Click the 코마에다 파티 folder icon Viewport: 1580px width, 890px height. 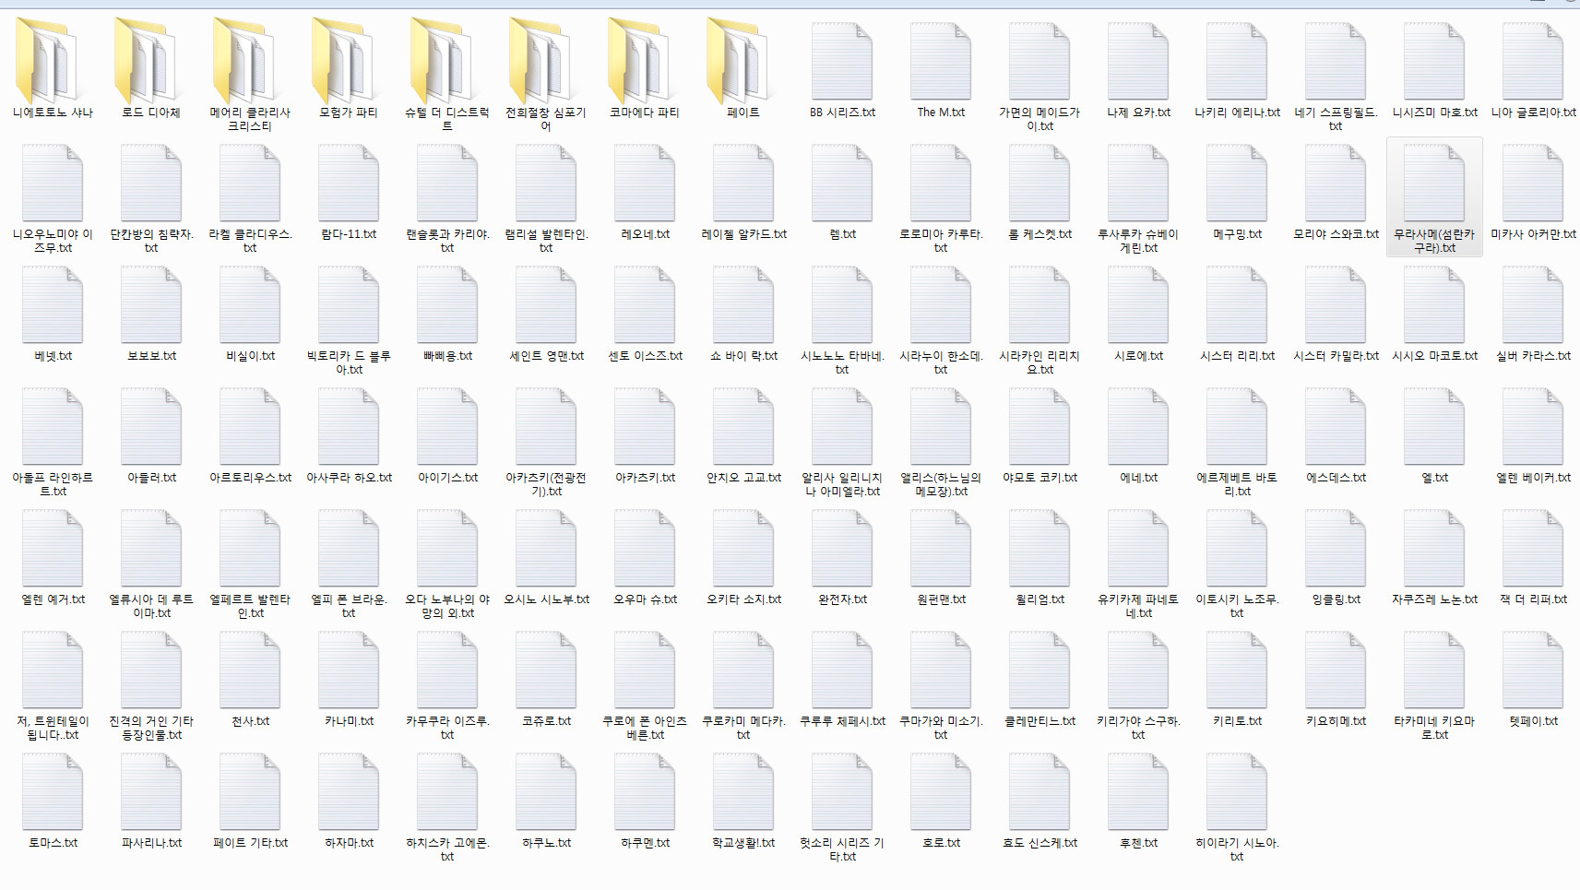[x=644, y=65]
